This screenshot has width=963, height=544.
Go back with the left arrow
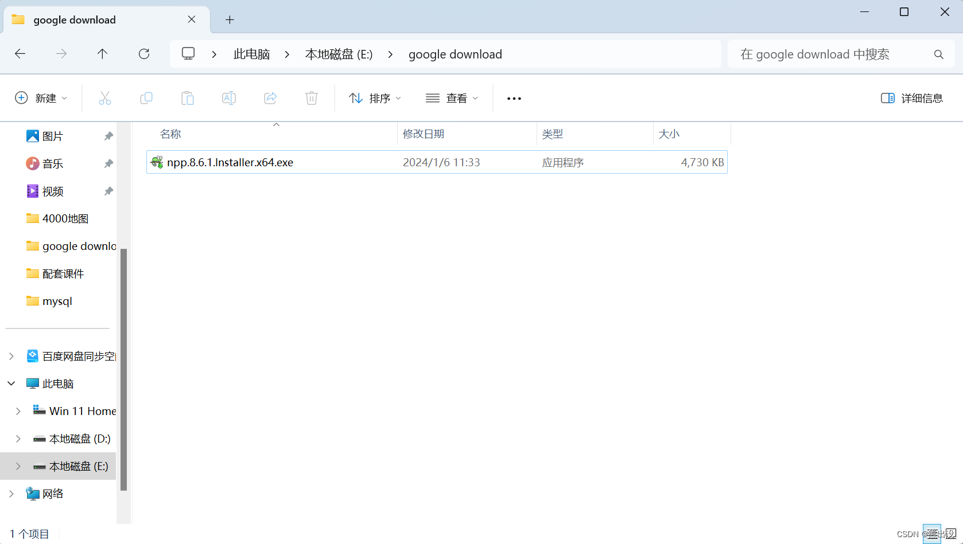pyautogui.click(x=20, y=54)
